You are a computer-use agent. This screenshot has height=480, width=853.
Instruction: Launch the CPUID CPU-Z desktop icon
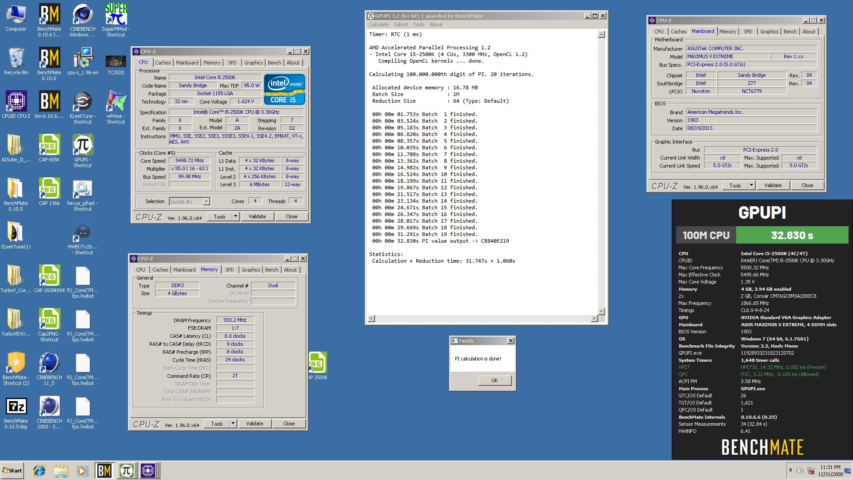pos(16,105)
